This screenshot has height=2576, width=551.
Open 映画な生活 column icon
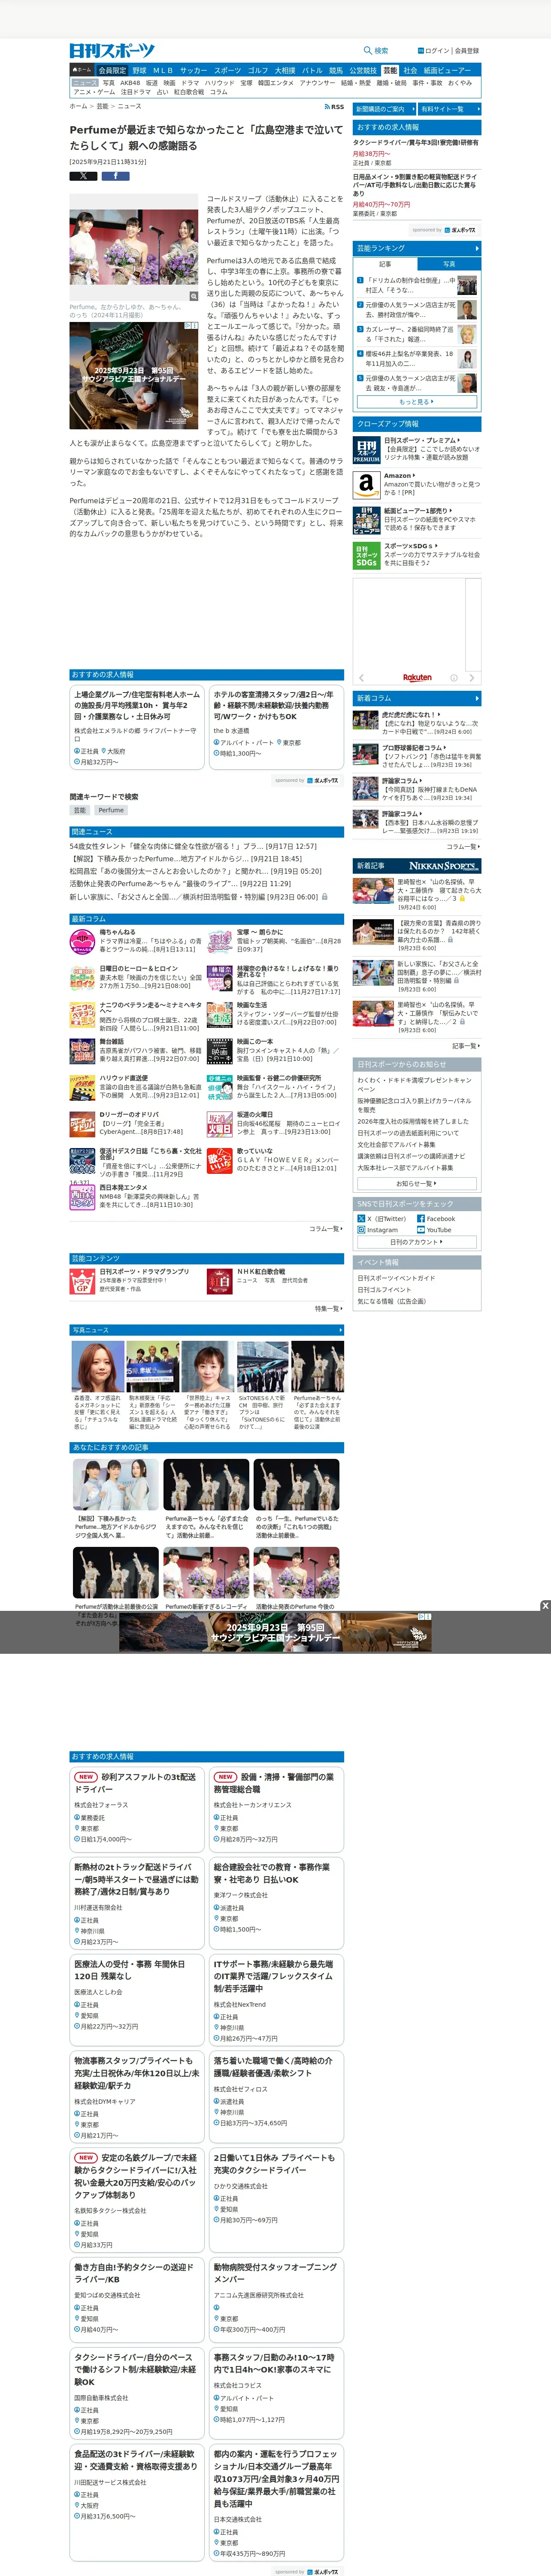pyautogui.click(x=220, y=1014)
